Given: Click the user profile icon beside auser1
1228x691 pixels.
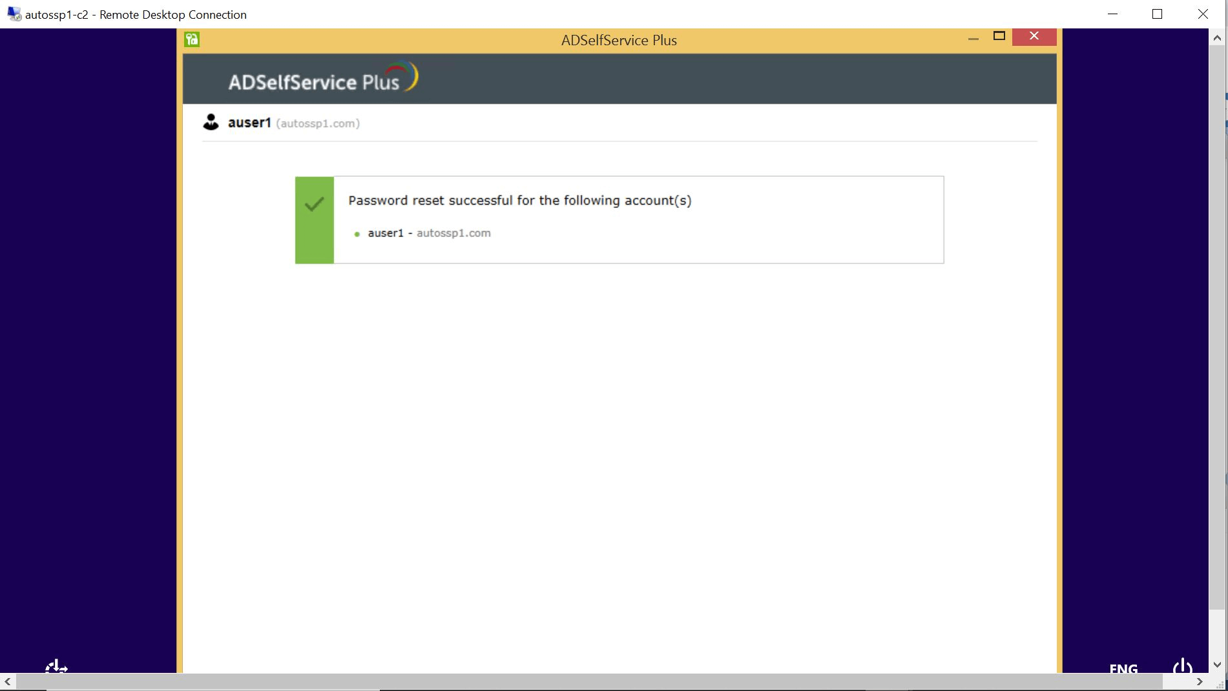Looking at the screenshot, I should point(211,122).
